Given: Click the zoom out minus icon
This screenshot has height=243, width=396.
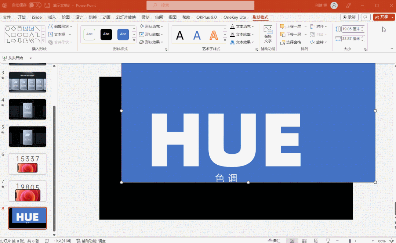Looking at the screenshot, I should (x=337, y=241).
